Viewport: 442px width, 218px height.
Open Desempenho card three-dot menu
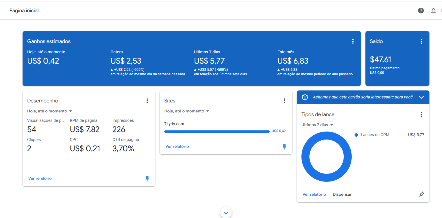(x=147, y=101)
